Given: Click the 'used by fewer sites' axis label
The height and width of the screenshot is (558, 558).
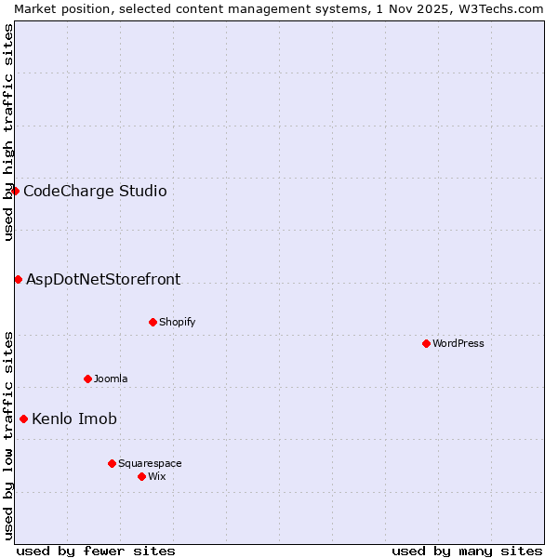Looking at the screenshot, I should coord(96,551).
